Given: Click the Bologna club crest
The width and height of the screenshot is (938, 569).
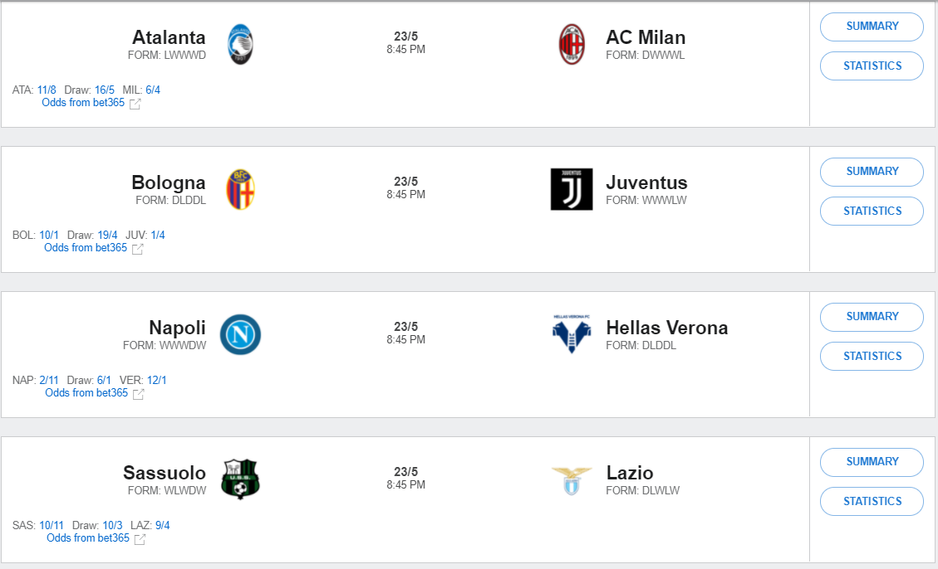Looking at the screenshot, I should coord(240,190).
